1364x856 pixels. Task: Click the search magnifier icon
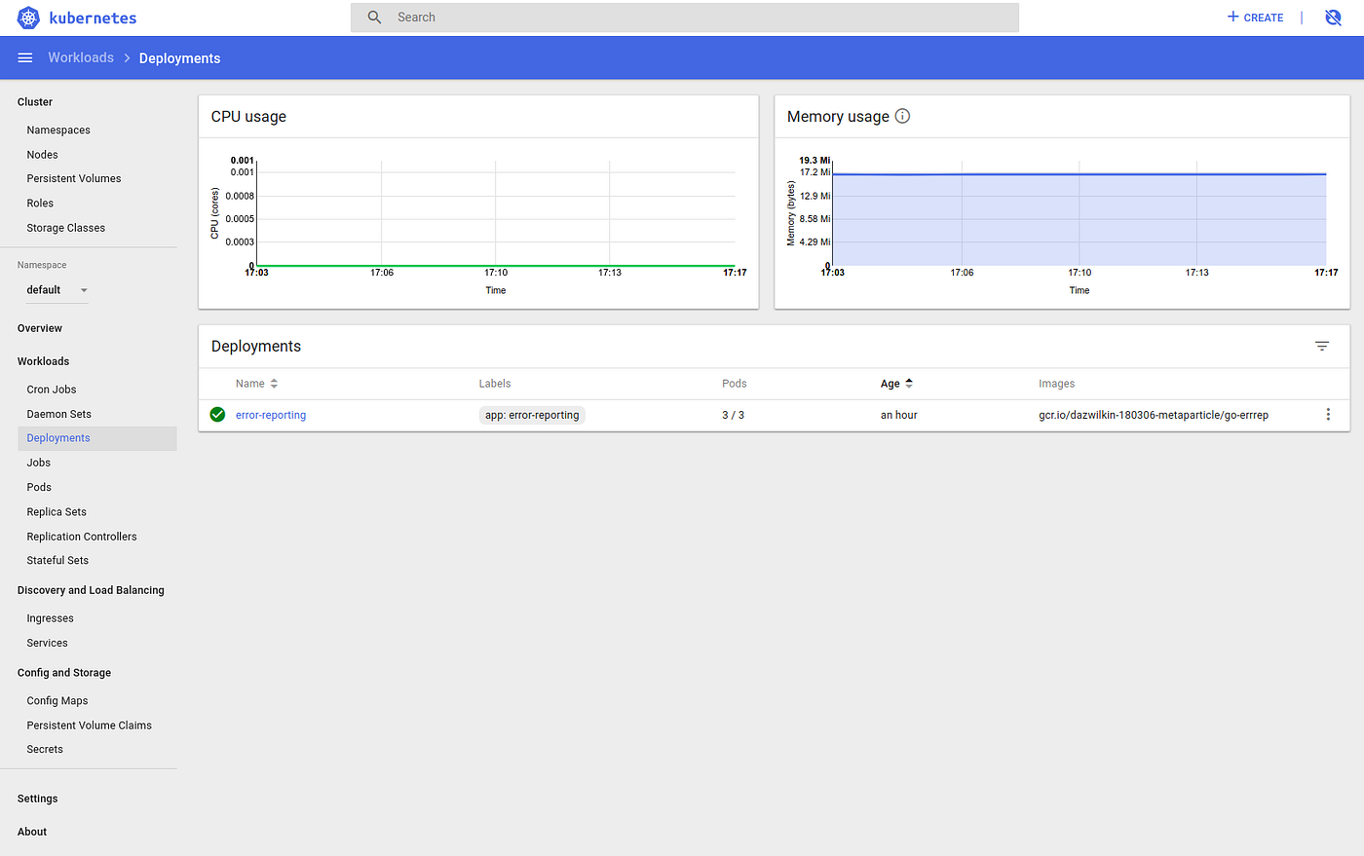[x=375, y=17]
